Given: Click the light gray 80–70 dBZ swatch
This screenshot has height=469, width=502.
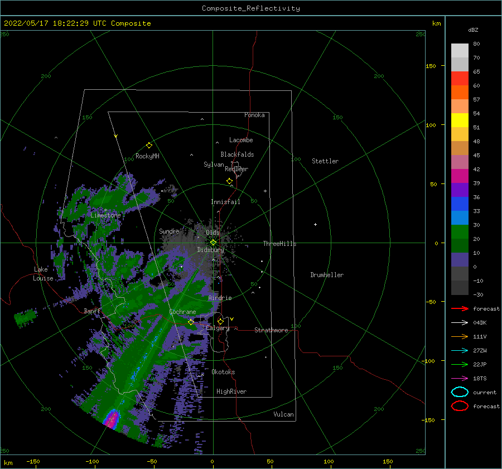Looking at the screenshot, I should 460,51.
